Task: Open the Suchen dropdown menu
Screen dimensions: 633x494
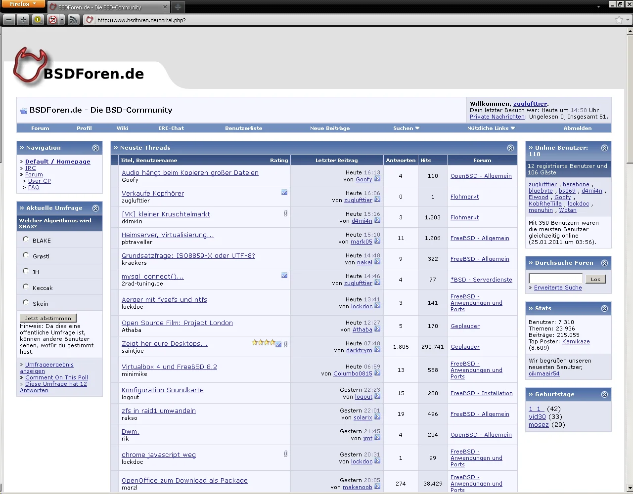Action: 406,128
